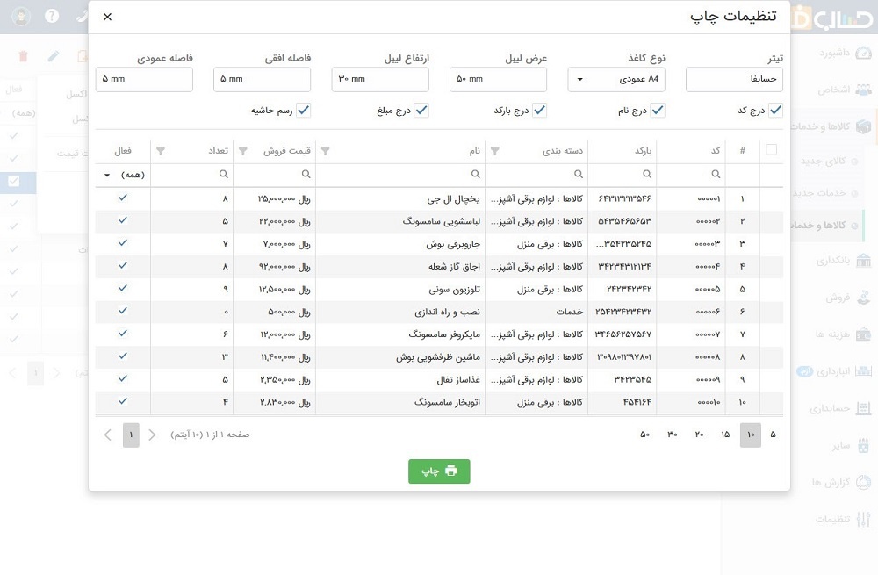The width and height of the screenshot is (878, 575).
Task: Sort by the بارکد column header
Action: (643, 151)
